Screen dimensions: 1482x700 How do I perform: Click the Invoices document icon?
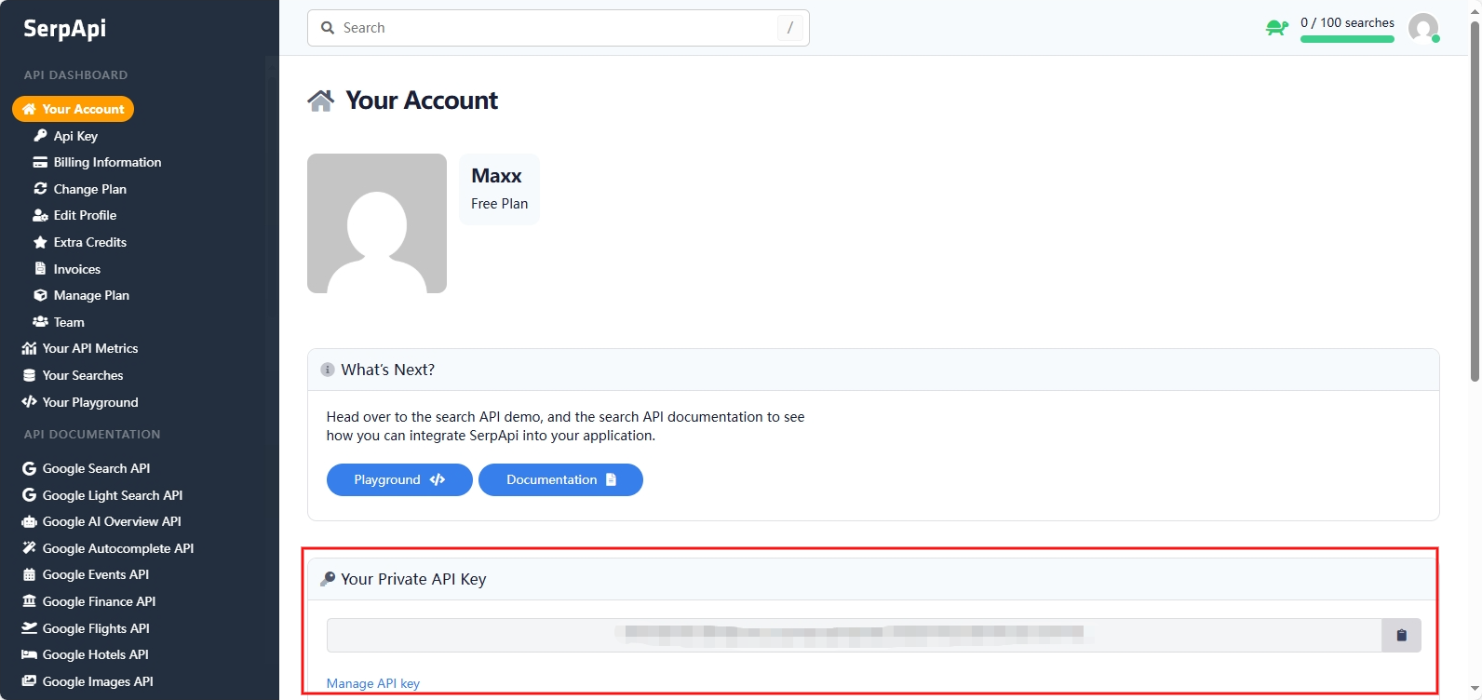[40, 269]
